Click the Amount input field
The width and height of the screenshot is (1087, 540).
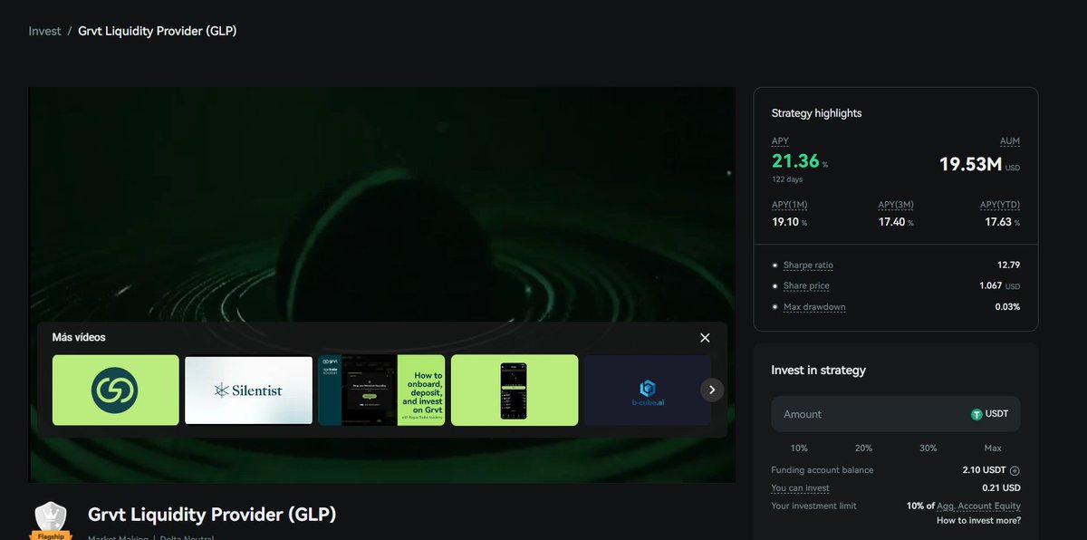pyautogui.click(x=895, y=414)
